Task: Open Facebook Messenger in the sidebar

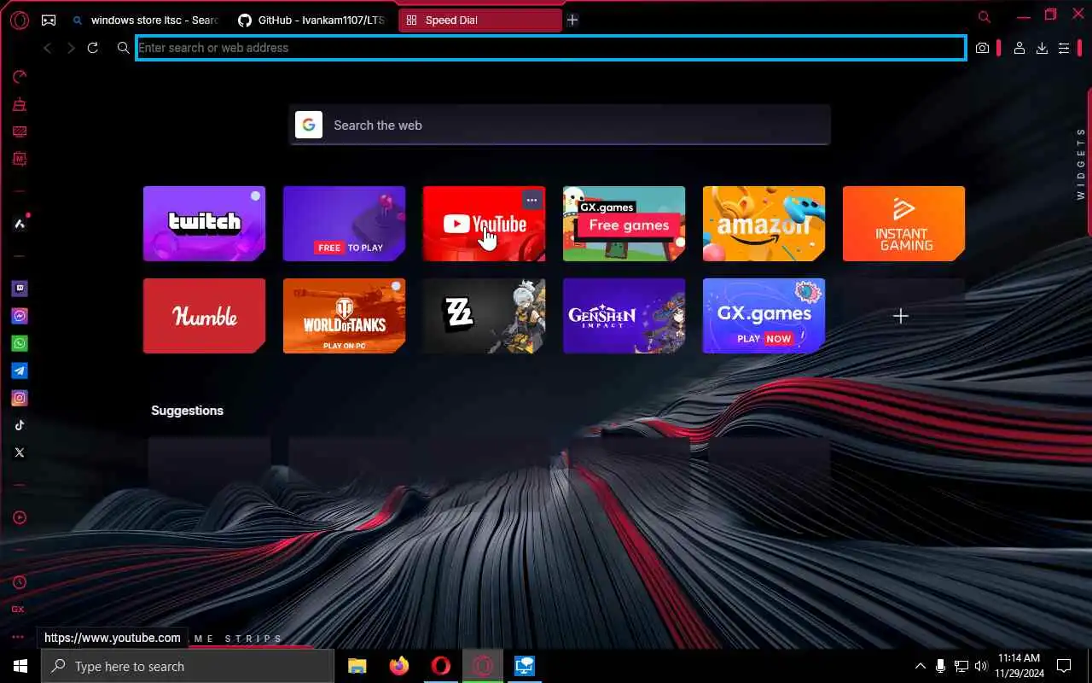Action: tap(20, 316)
